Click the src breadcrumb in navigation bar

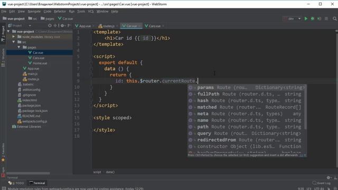point(33,19)
